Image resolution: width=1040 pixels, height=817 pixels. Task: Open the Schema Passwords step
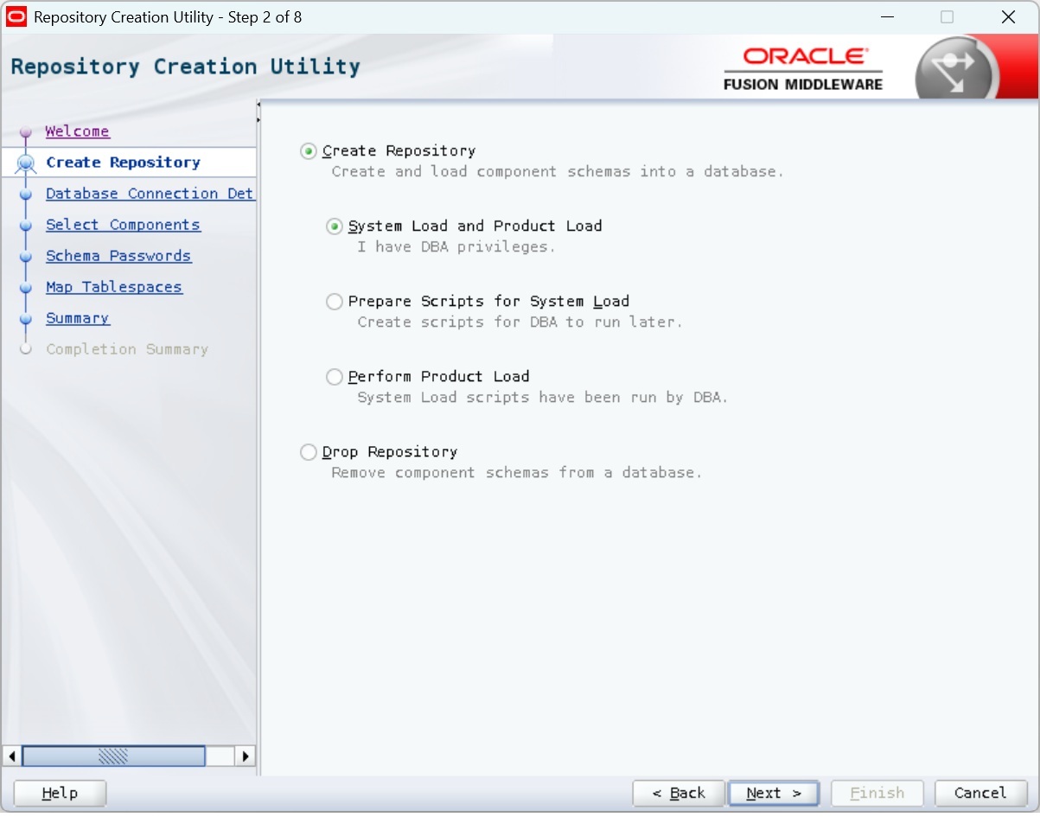tap(118, 256)
